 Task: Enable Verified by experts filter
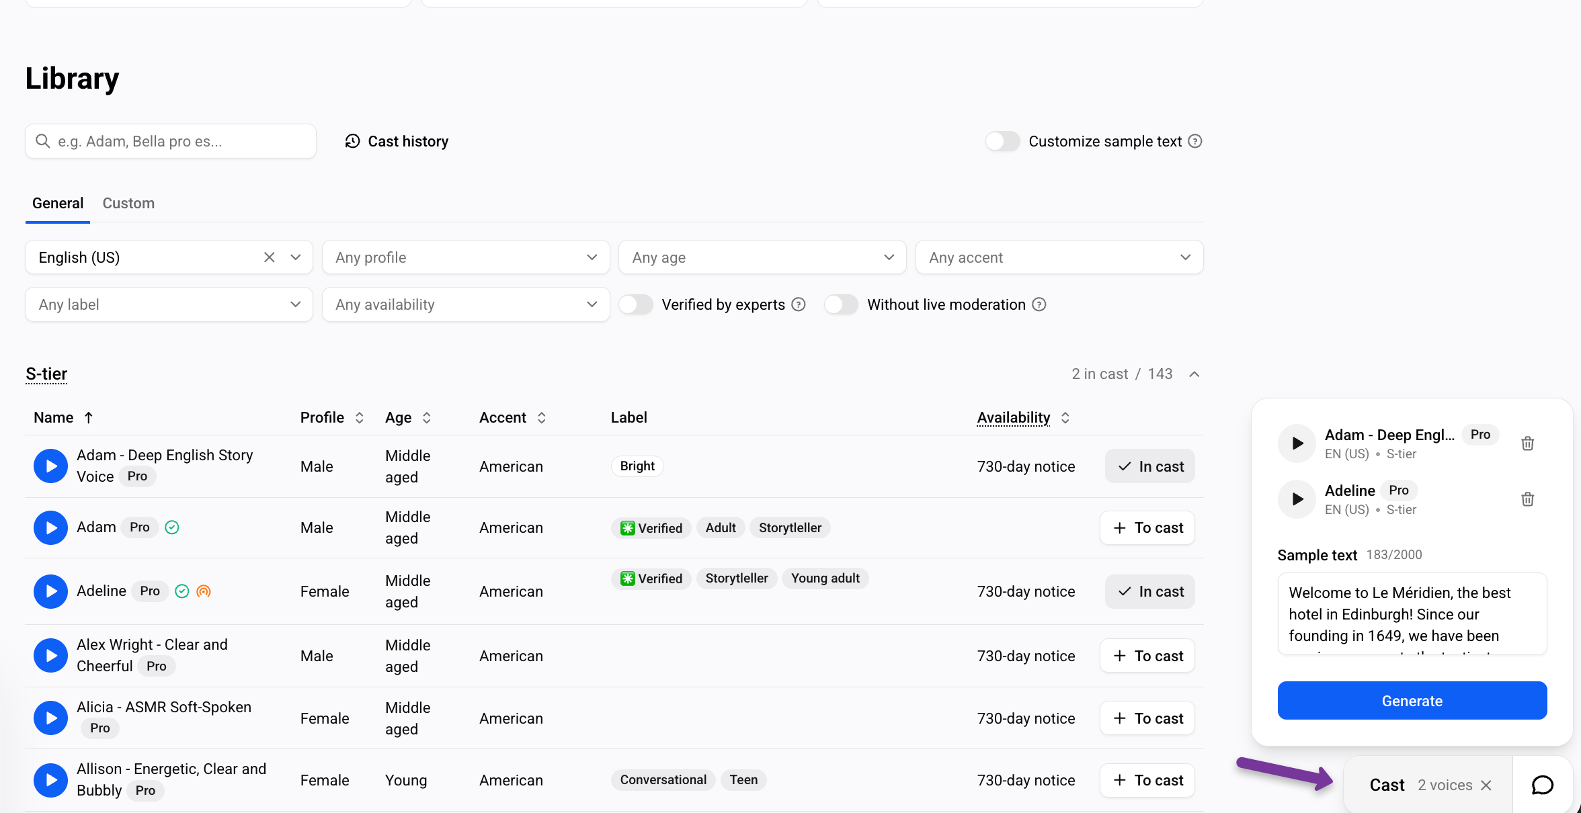[x=636, y=304]
